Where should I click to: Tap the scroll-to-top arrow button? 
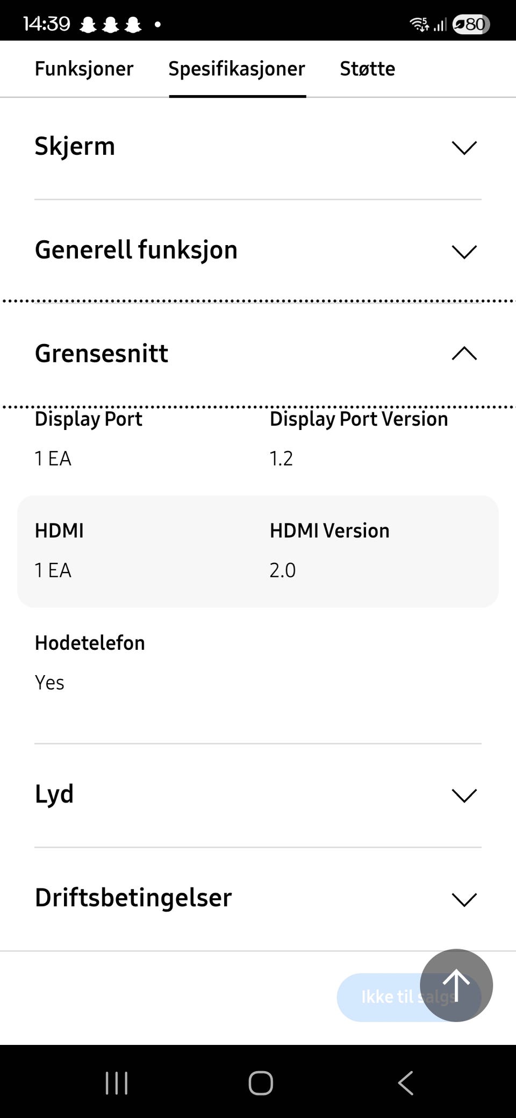pyautogui.click(x=456, y=985)
